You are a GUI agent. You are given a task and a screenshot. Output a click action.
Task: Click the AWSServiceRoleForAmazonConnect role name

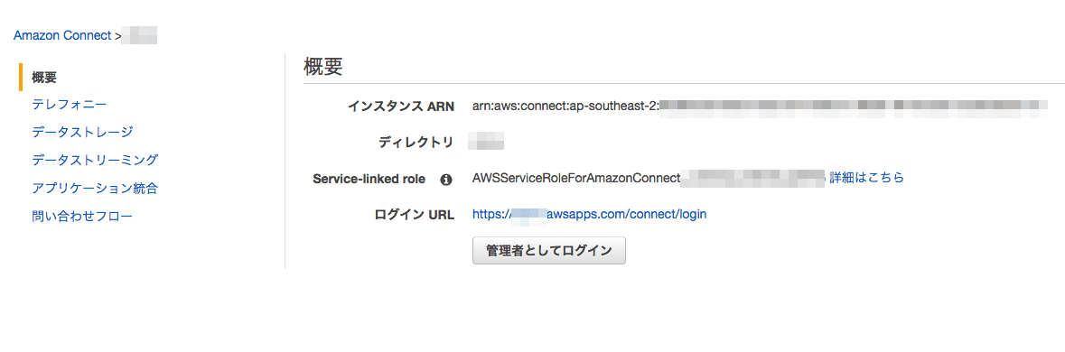[x=576, y=179]
